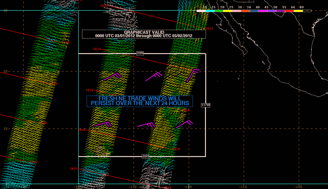Click the -130 longitude axis label
Image resolution: width=328 pixels, height=189 pixels.
[x=133, y=187]
